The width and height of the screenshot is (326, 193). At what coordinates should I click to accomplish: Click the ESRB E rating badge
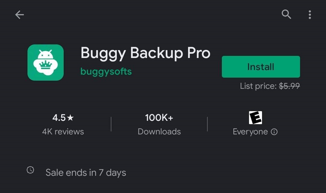tap(255, 117)
